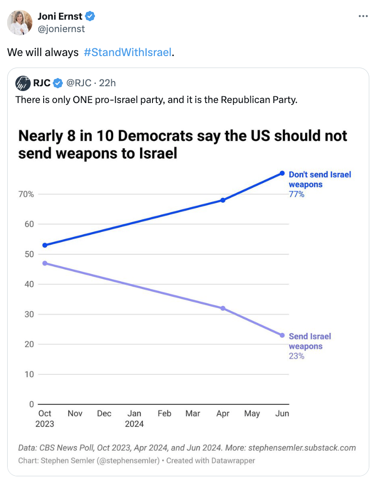Click the April 'Don't send' data point

[x=223, y=200]
